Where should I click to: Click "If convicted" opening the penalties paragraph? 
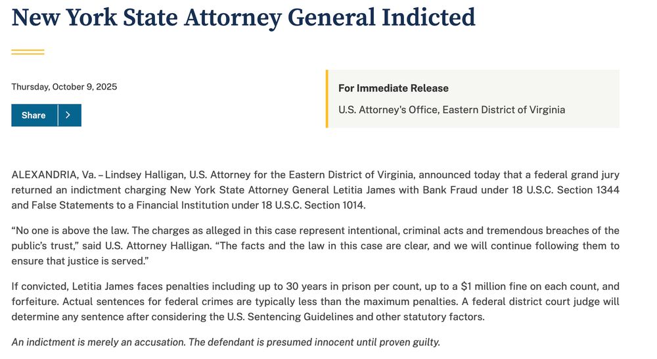(40, 287)
